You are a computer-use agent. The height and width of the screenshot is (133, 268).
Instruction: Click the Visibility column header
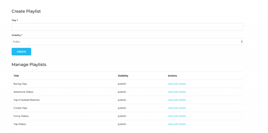tap(123, 76)
